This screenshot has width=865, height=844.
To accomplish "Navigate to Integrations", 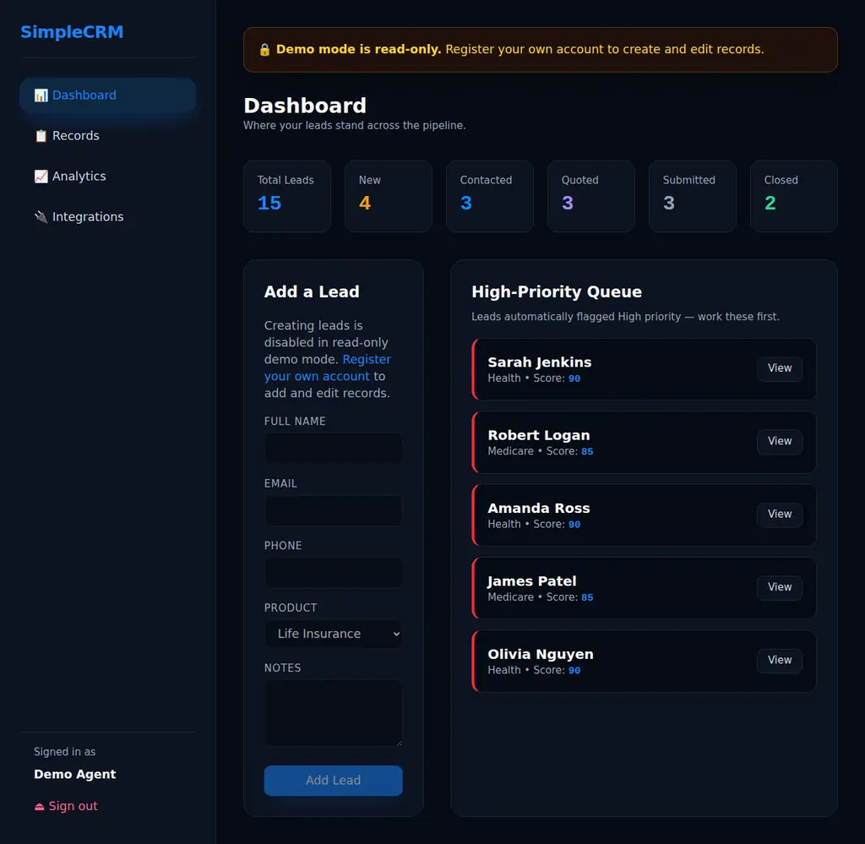I will [x=107, y=217].
